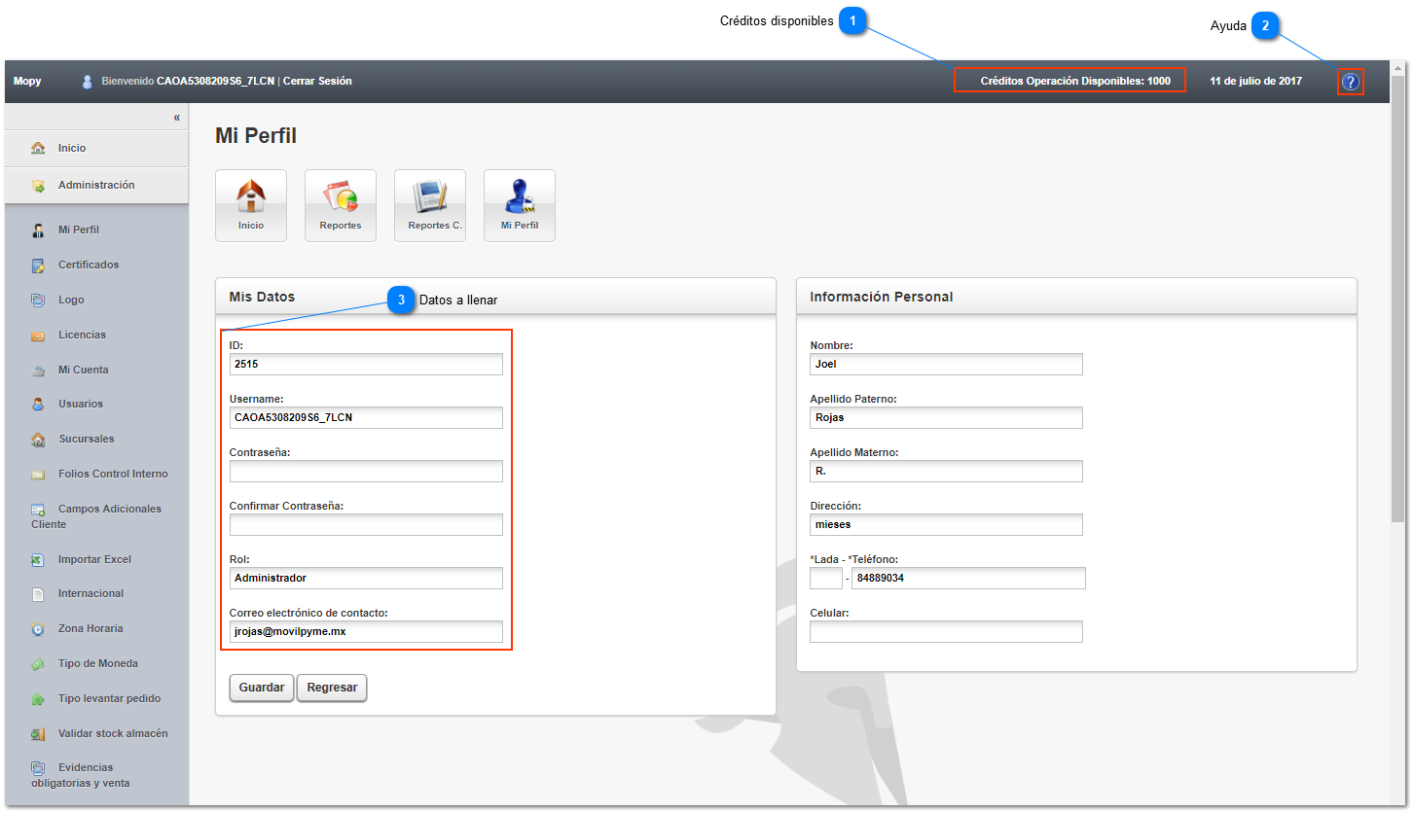Click Créditos Operación Disponibles: 1000 text
This screenshot has height=814, width=1414.
1075,82
